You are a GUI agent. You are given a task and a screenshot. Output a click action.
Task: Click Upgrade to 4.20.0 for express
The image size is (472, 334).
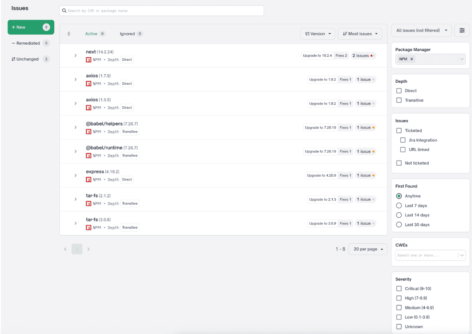tap(321, 175)
